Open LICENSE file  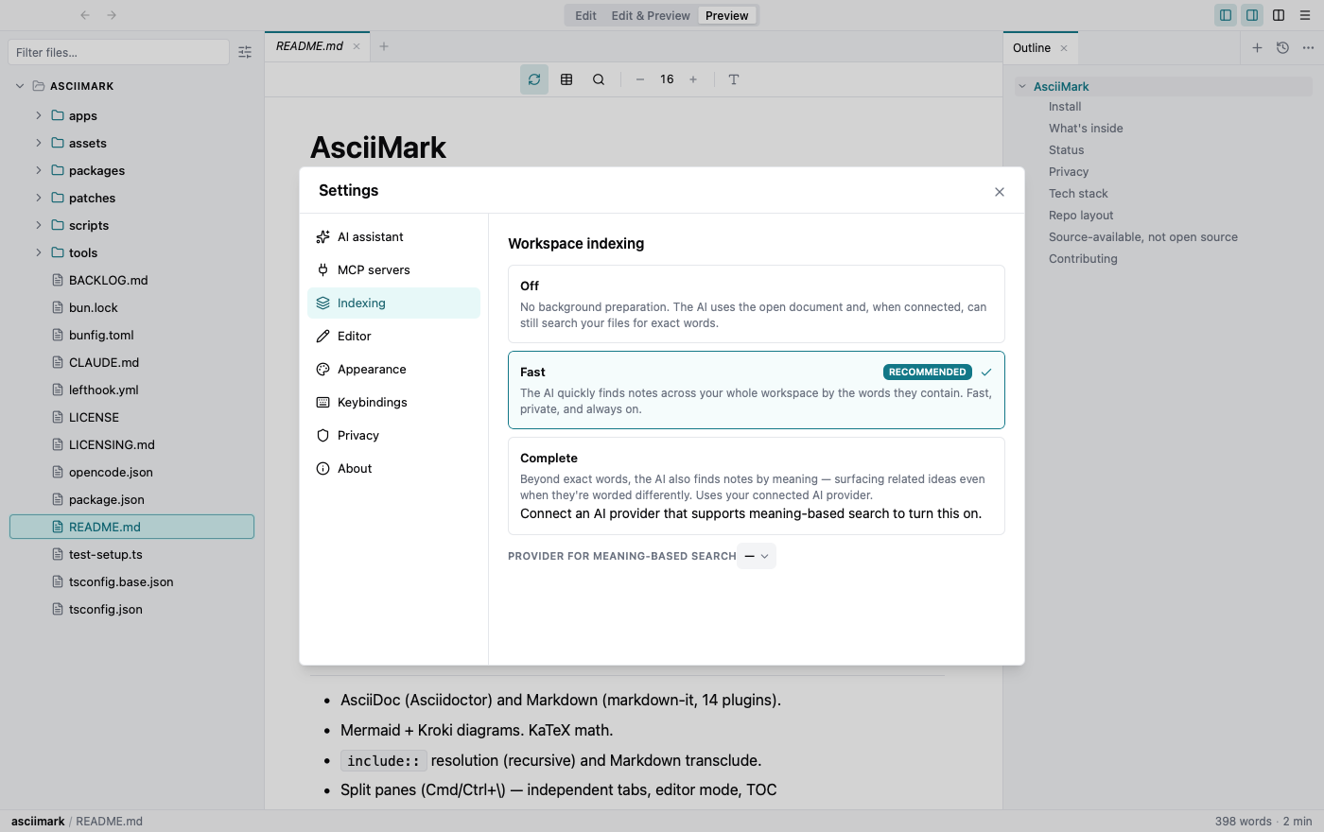click(x=131, y=417)
